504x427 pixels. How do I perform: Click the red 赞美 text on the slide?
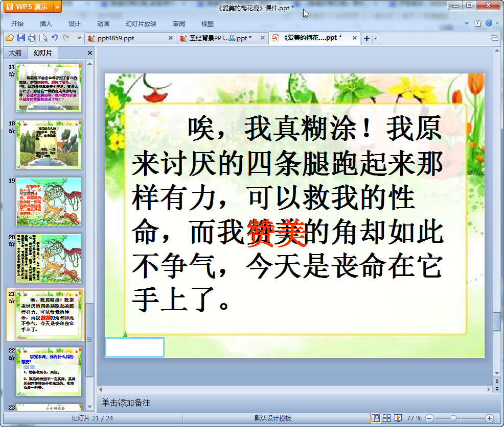[x=277, y=232]
